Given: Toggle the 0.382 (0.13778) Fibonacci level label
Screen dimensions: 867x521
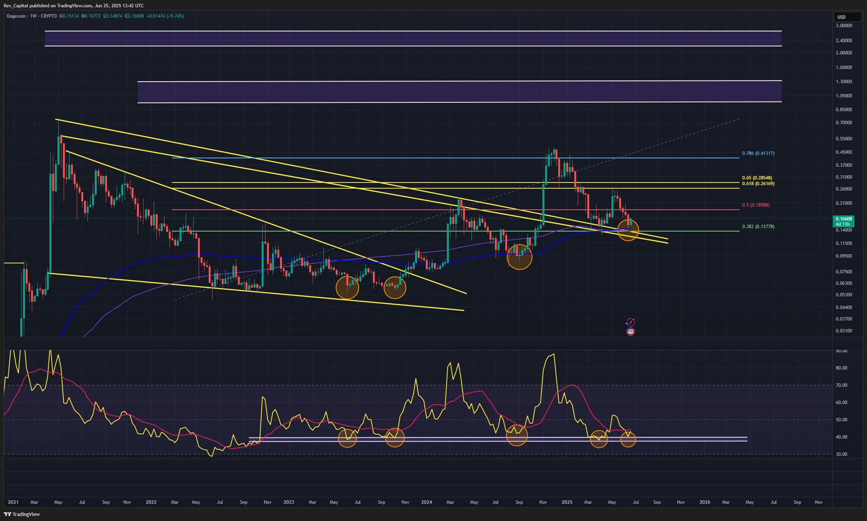Looking at the screenshot, I should [x=758, y=226].
